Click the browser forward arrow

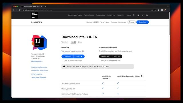17,10
